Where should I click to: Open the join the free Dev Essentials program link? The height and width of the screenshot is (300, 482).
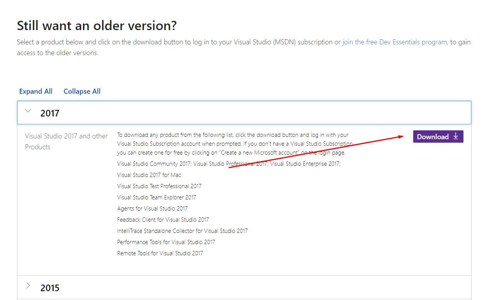coord(394,42)
